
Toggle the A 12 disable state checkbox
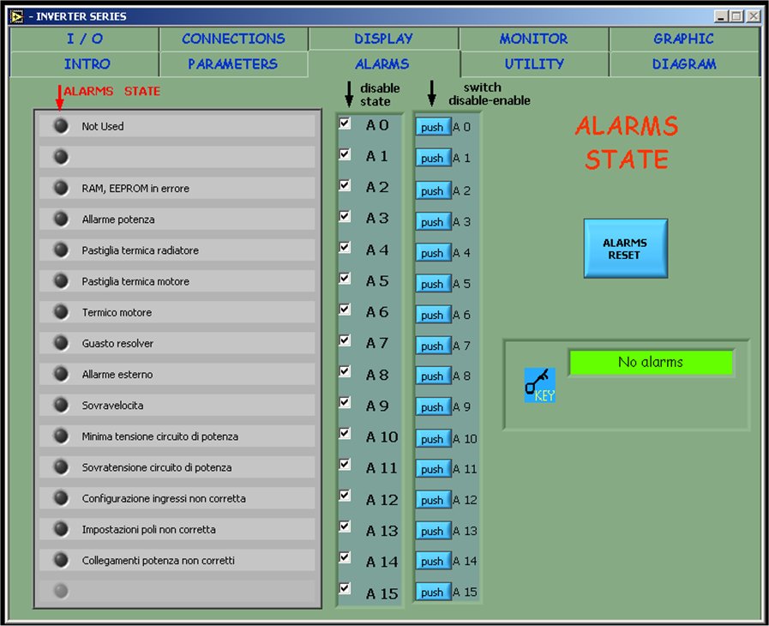point(345,496)
